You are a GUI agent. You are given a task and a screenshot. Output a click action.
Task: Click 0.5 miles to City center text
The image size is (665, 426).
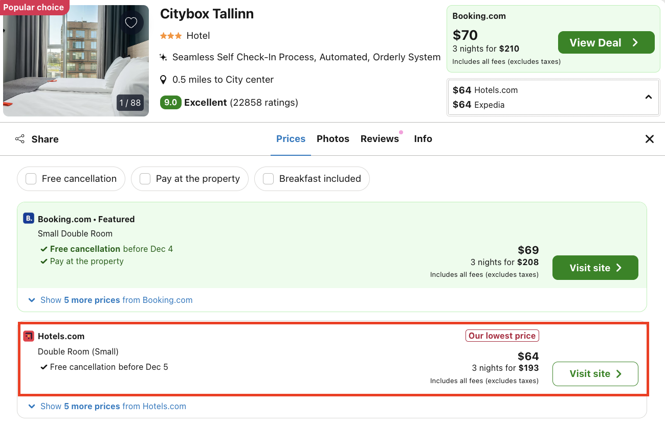click(x=223, y=80)
